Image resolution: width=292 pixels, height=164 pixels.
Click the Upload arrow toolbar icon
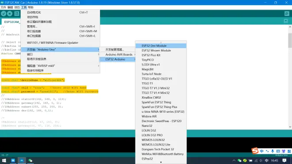10,14
